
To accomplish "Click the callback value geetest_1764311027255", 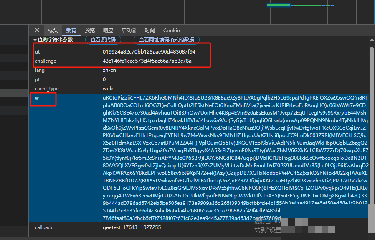I will pyautogui.click(x=132, y=227).
